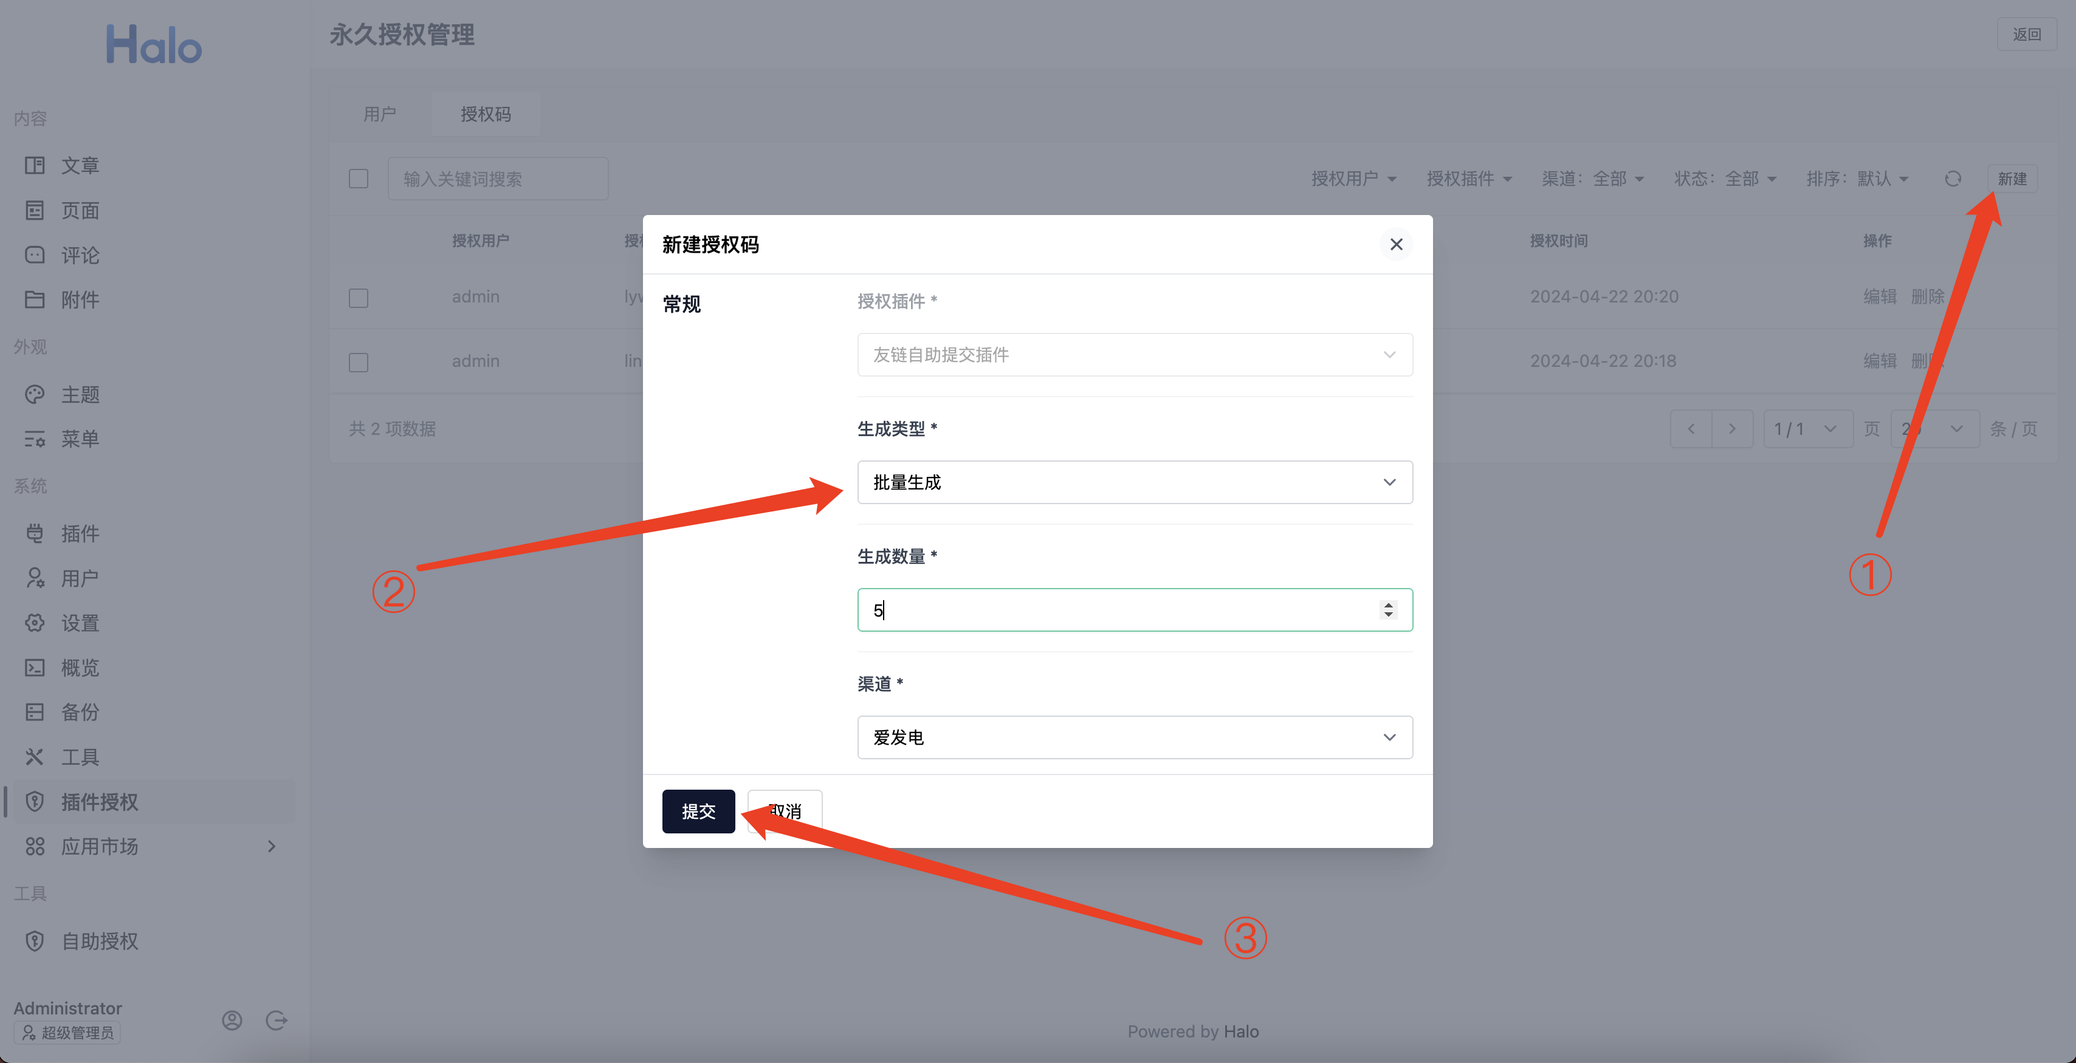The height and width of the screenshot is (1063, 2076).
Task: Click the 超级管理员 role badge
Action: click(67, 1033)
